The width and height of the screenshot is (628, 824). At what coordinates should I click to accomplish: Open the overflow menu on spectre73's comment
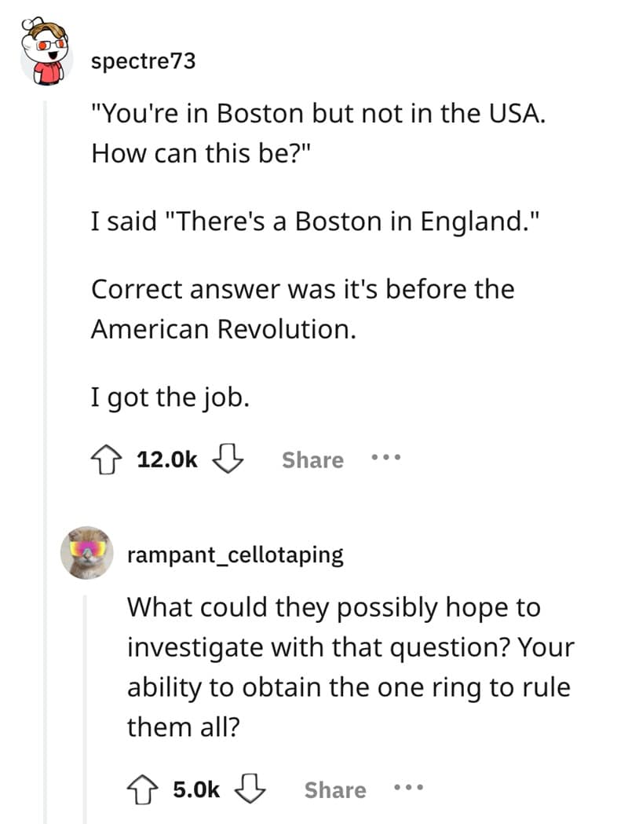tap(385, 460)
